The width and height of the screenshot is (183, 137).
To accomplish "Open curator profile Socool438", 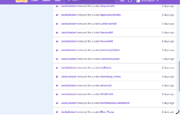I will pyautogui.click(x=106, y=41).
